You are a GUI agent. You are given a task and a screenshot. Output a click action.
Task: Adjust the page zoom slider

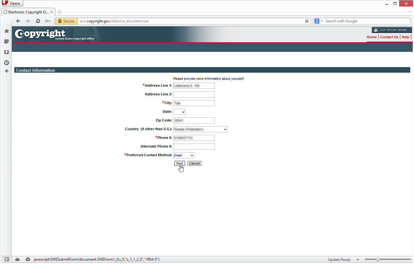388,259
